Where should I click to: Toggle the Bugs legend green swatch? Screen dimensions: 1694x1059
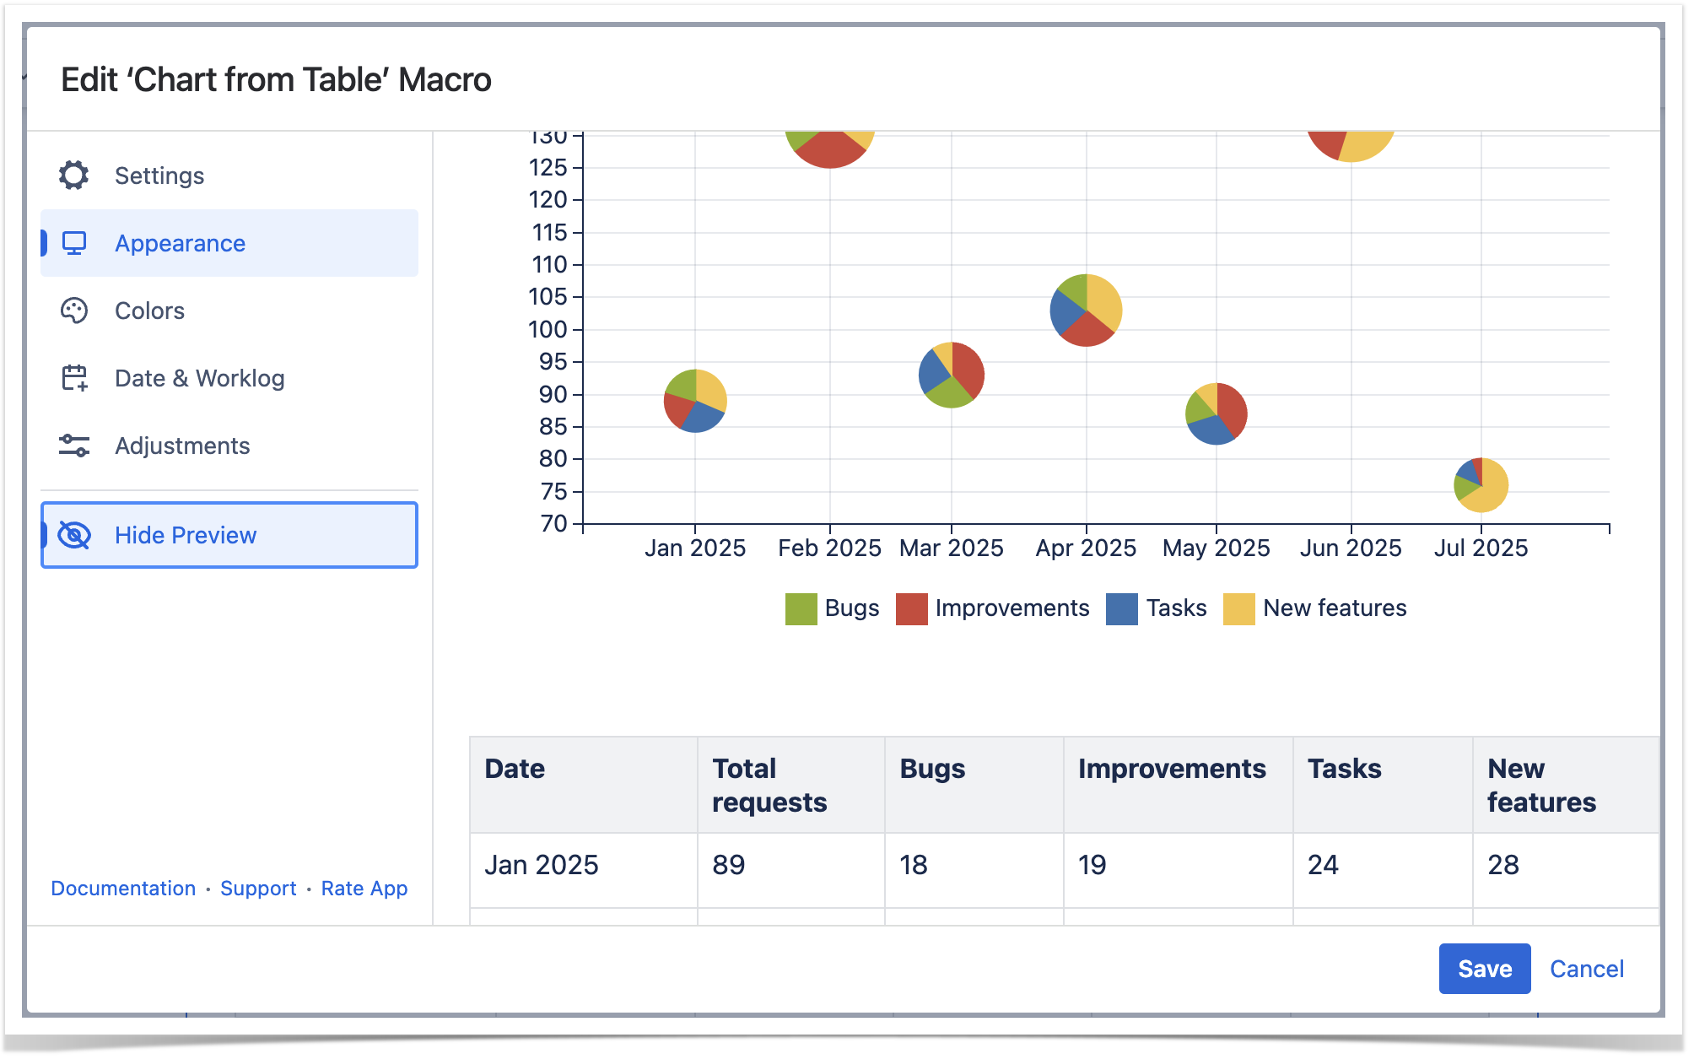801,608
